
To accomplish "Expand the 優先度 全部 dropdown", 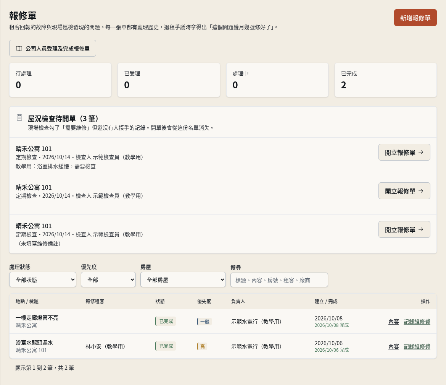I will tap(108, 279).
